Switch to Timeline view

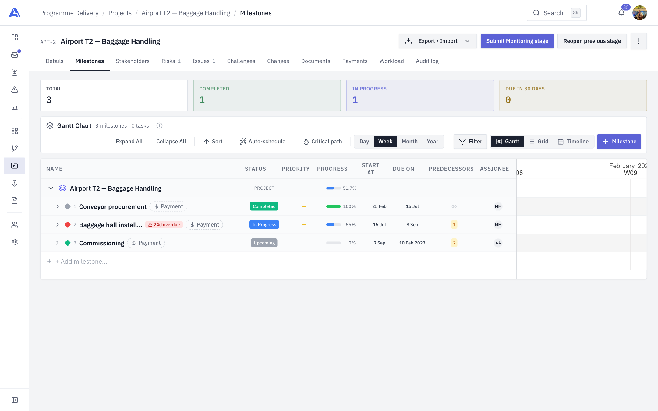pos(573,142)
